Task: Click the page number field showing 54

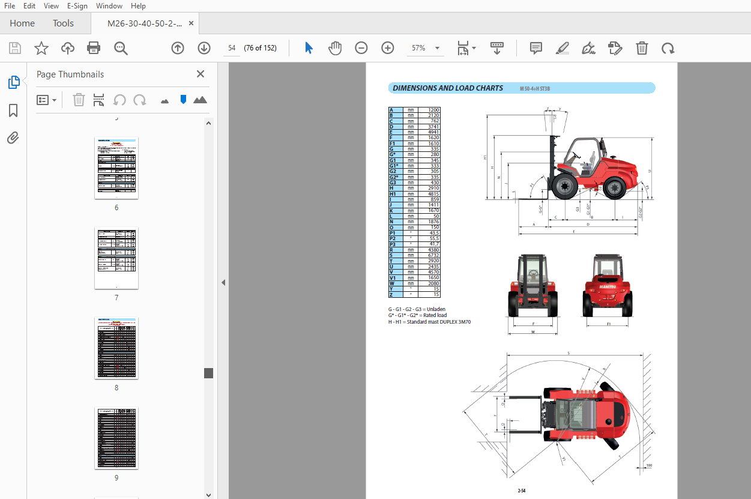Action: point(232,48)
